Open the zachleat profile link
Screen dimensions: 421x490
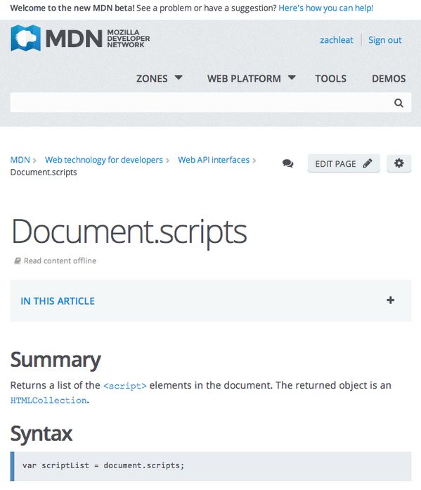click(337, 40)
